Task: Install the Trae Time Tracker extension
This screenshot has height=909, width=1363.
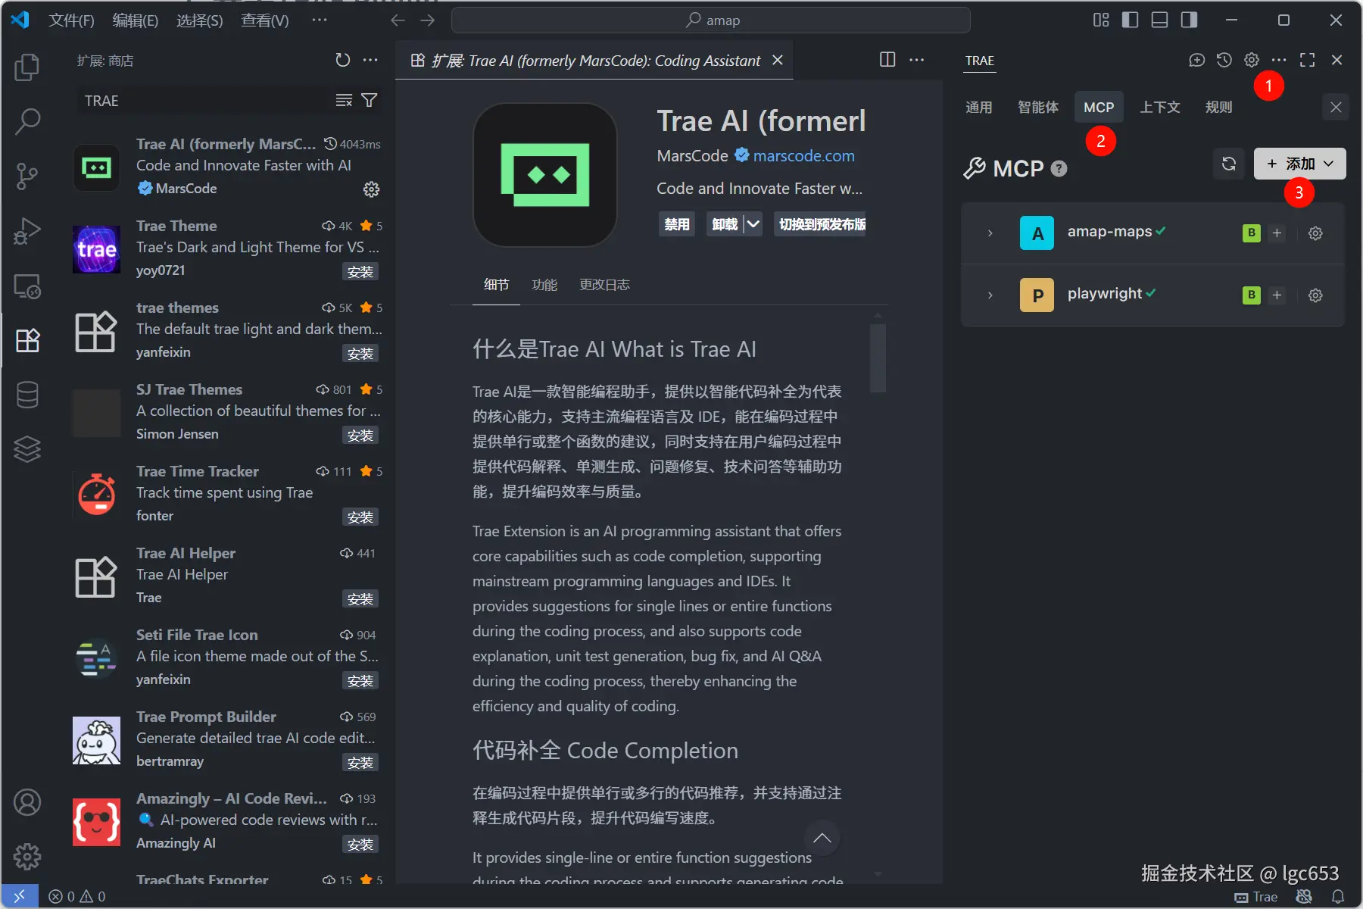Action: tap(360, 517)
